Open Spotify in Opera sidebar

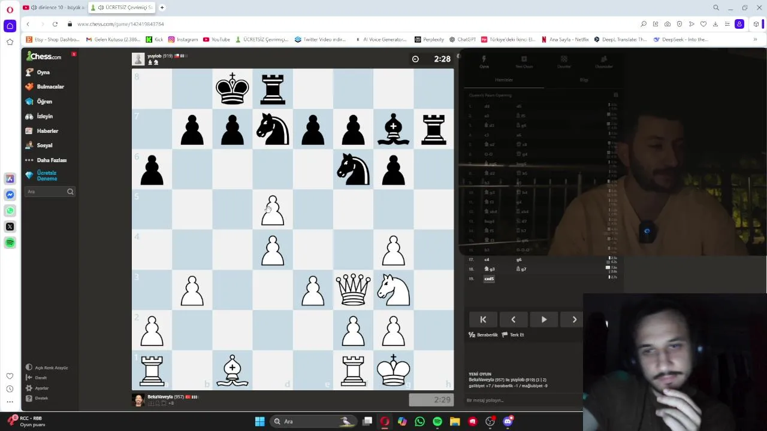tap(10, 242)
